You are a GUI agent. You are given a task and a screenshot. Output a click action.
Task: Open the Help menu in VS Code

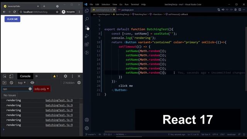point(143,4)
